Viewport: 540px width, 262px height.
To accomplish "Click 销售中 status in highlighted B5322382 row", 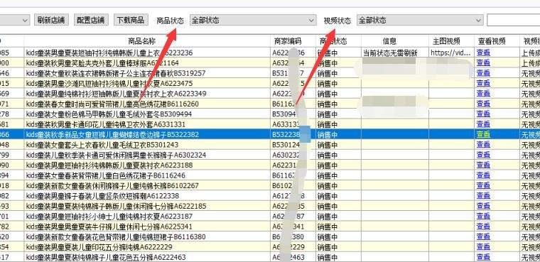I will tap(328, 134).
